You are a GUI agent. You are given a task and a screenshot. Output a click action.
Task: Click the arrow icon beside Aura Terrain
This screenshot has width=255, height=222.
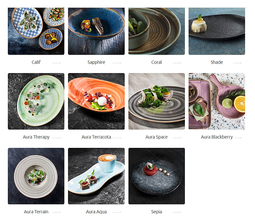56,212
